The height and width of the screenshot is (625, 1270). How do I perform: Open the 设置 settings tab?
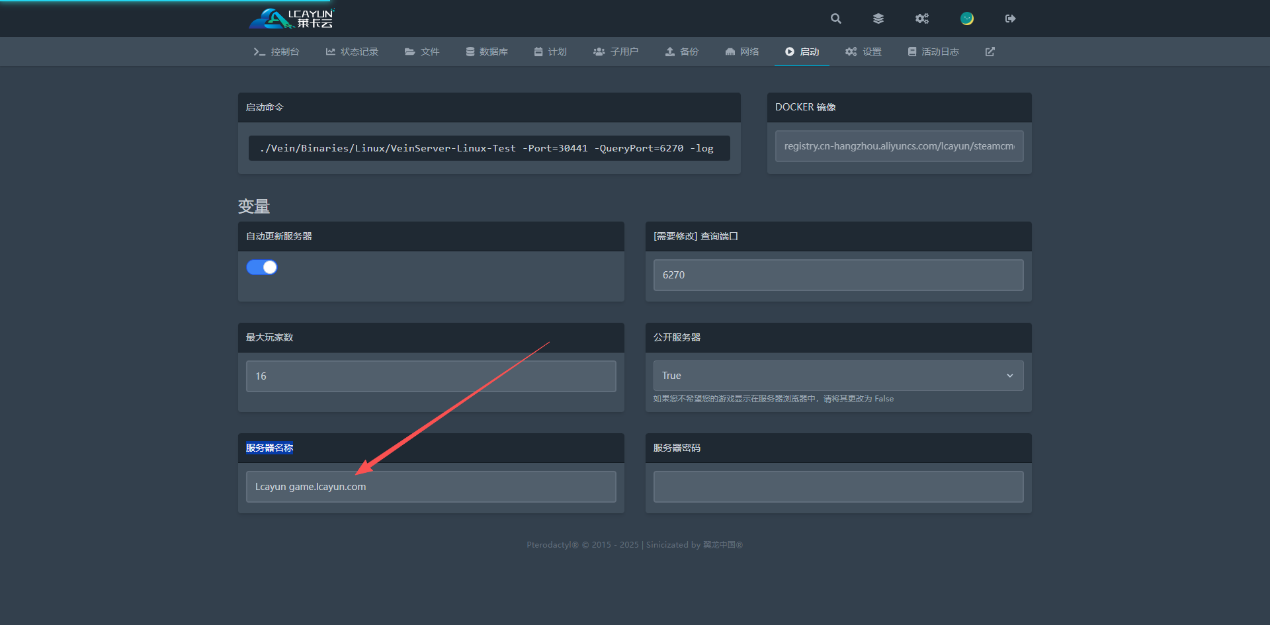click(863, 52)
